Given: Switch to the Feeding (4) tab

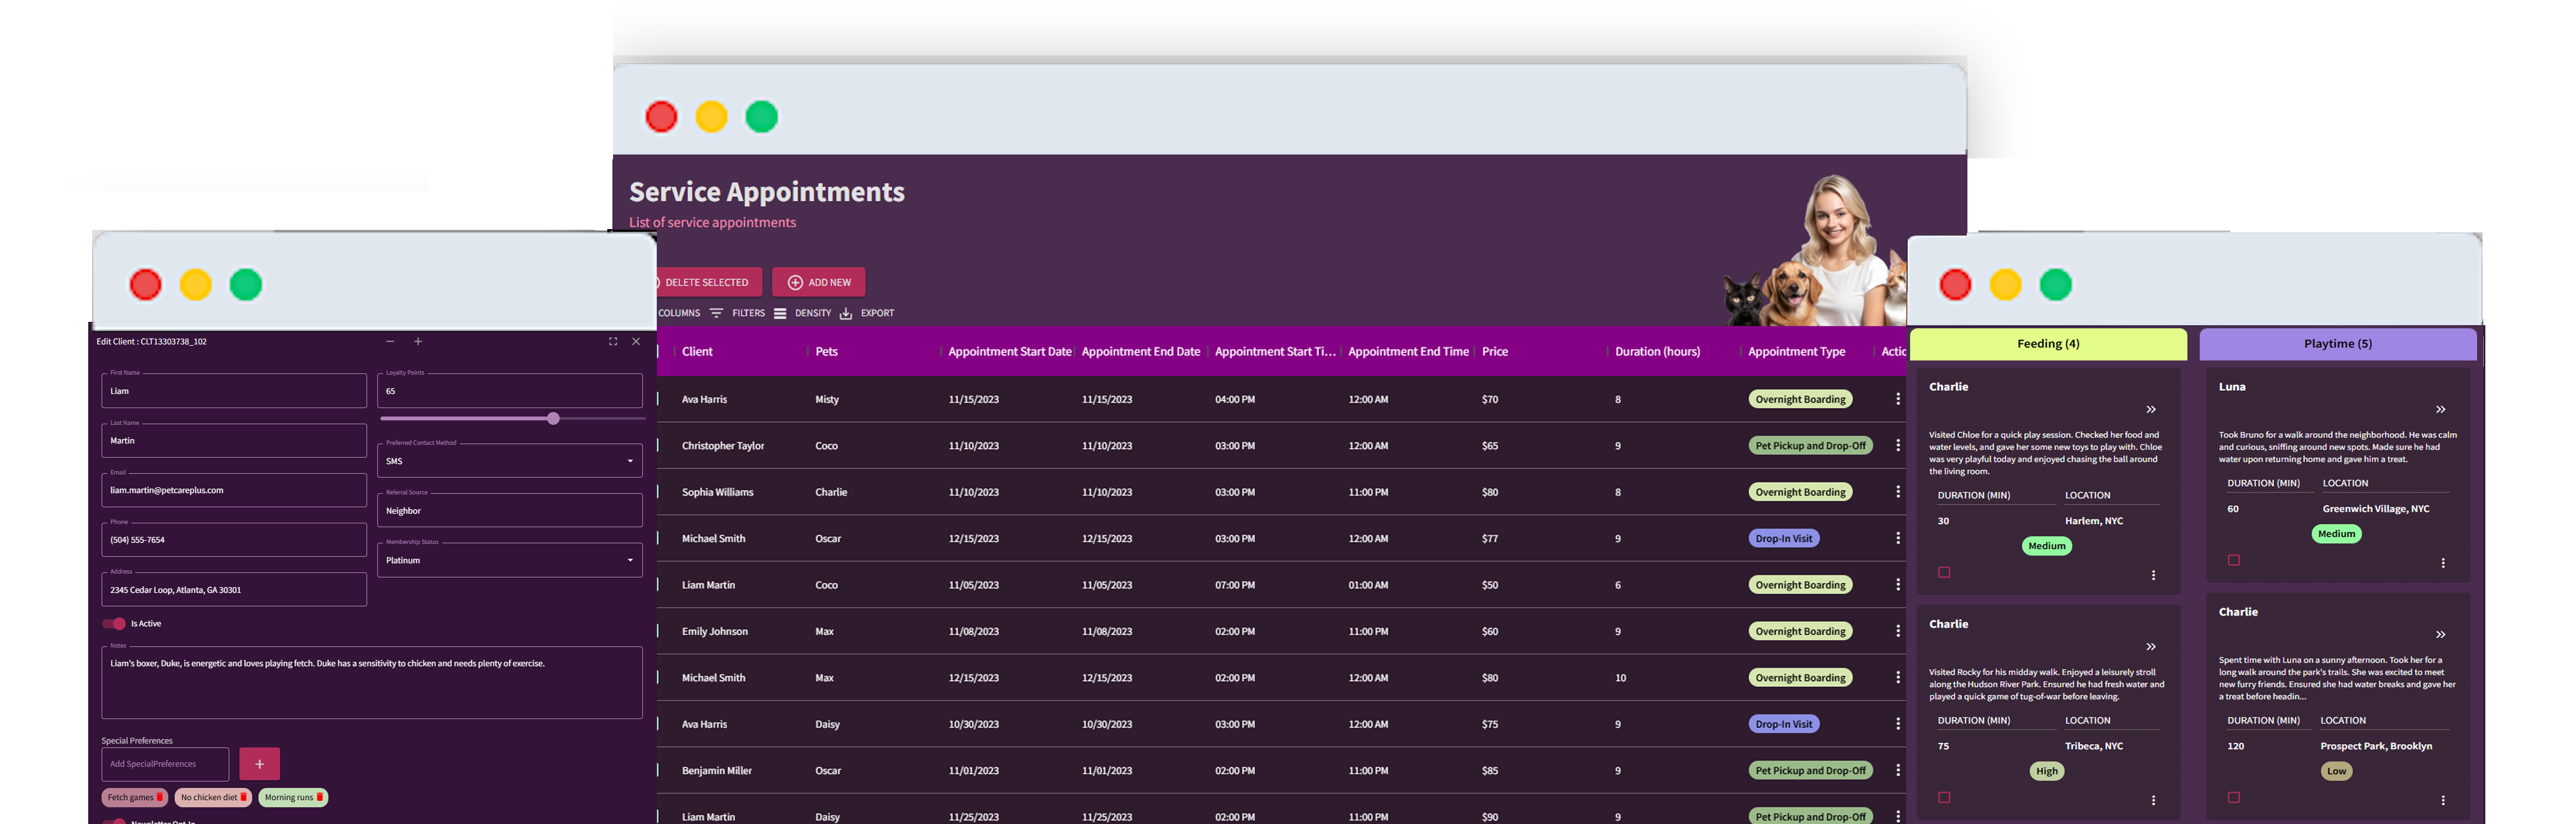Looking at the screenshot, I should pyautogui.click(x=2047, y=344).
